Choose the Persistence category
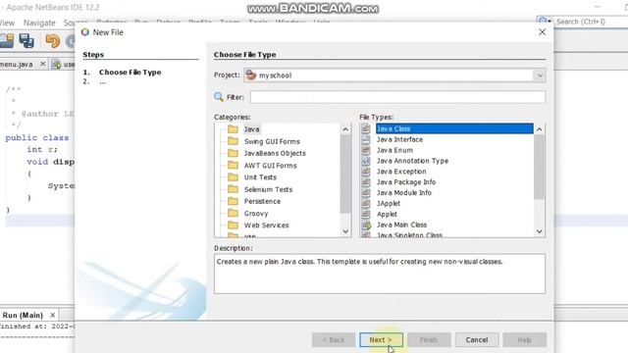This screenshot has height=353, width=628. pos(262,201)
